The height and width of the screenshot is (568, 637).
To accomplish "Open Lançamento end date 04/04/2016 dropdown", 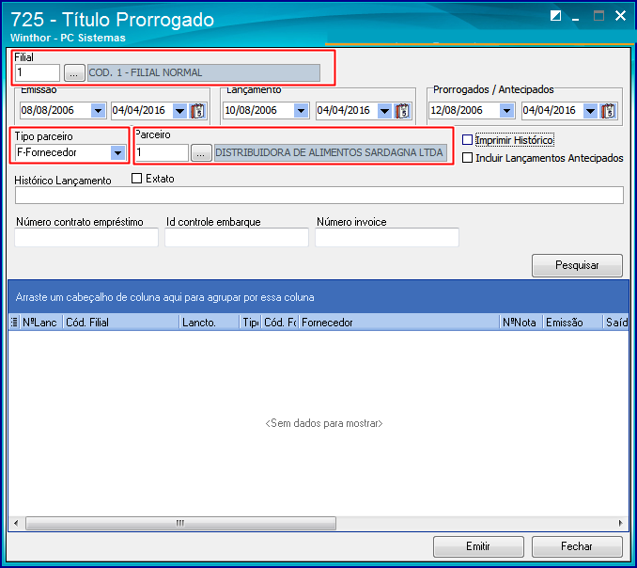I will (x=384, y=111).
